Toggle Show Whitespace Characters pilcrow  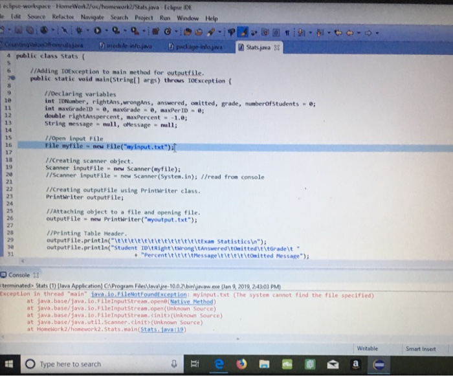pos(287,33)
